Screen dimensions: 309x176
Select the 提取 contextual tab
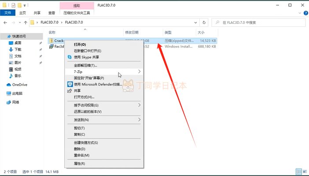click(77, 6)
